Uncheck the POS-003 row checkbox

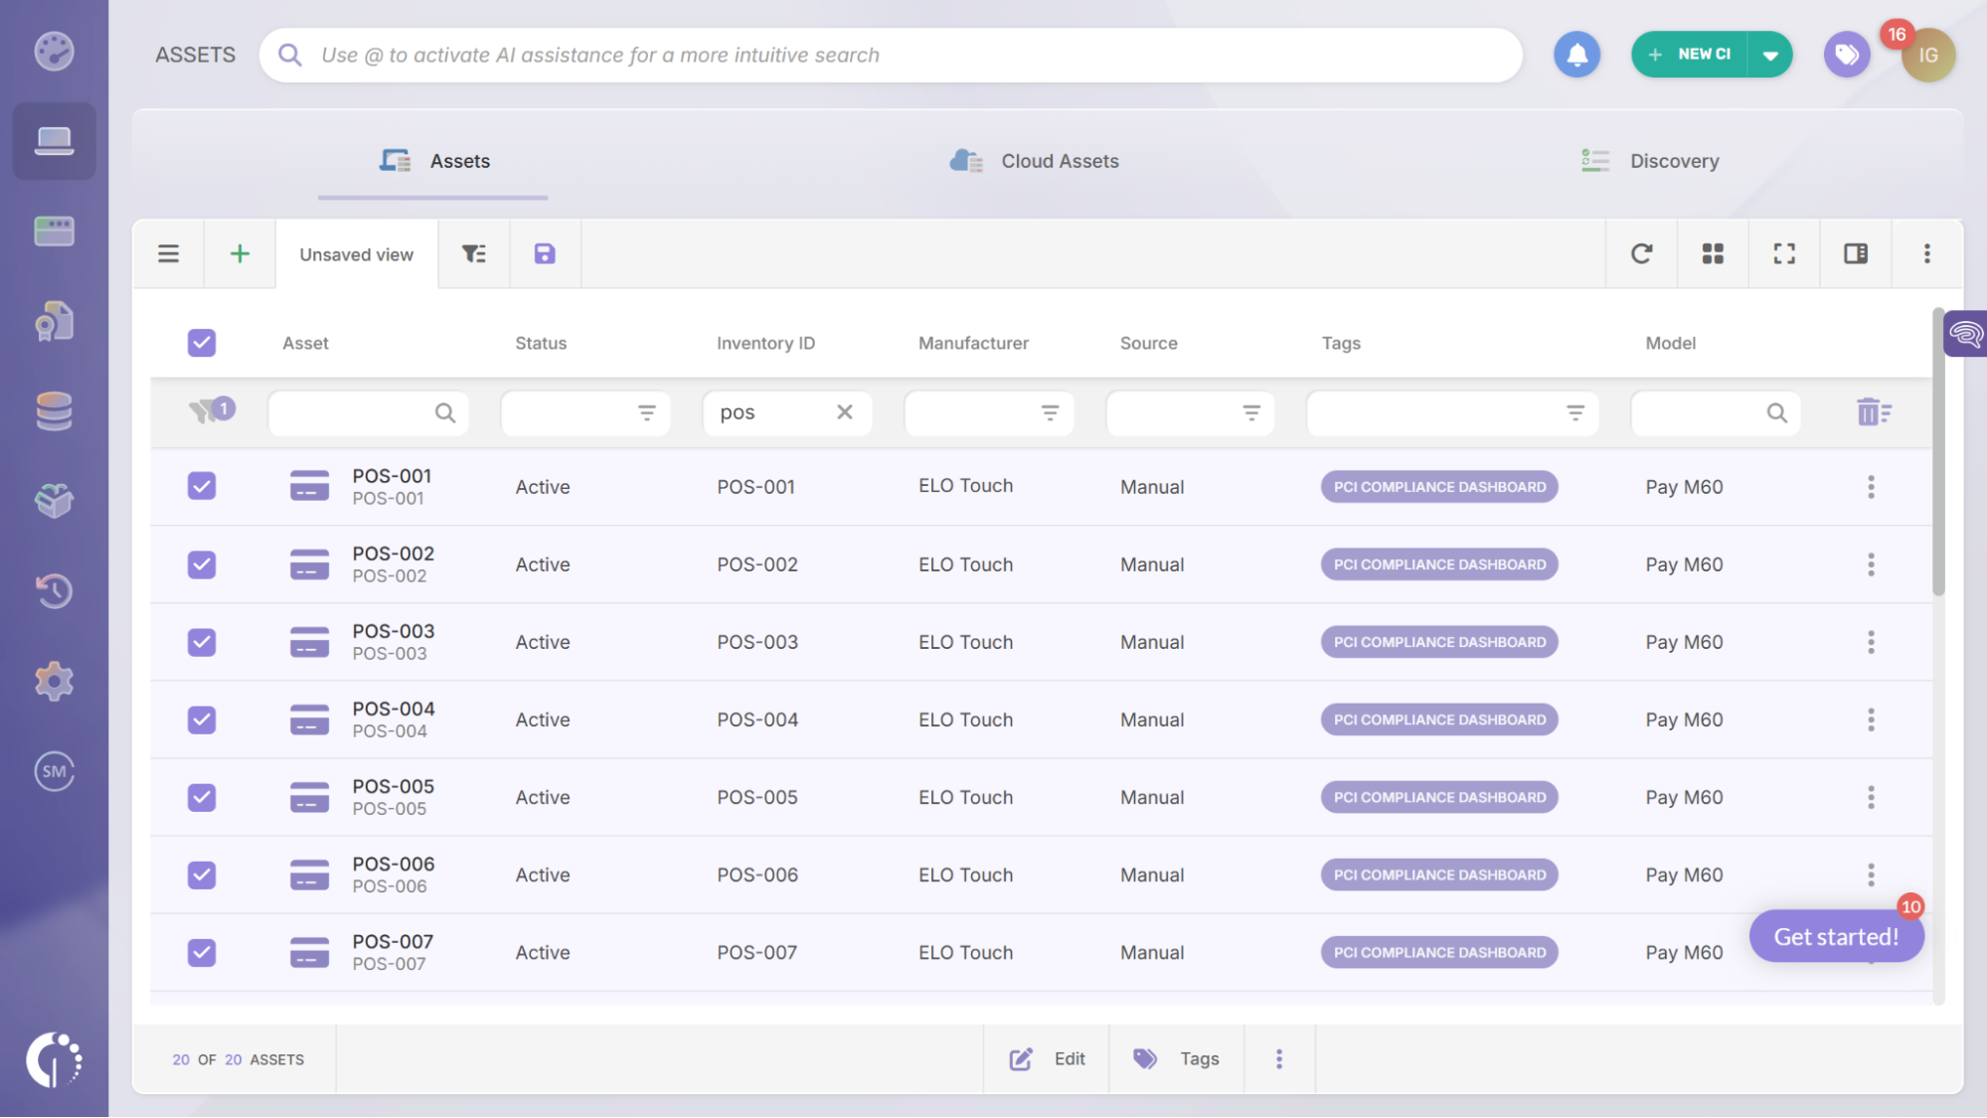[x=202, y=642]
